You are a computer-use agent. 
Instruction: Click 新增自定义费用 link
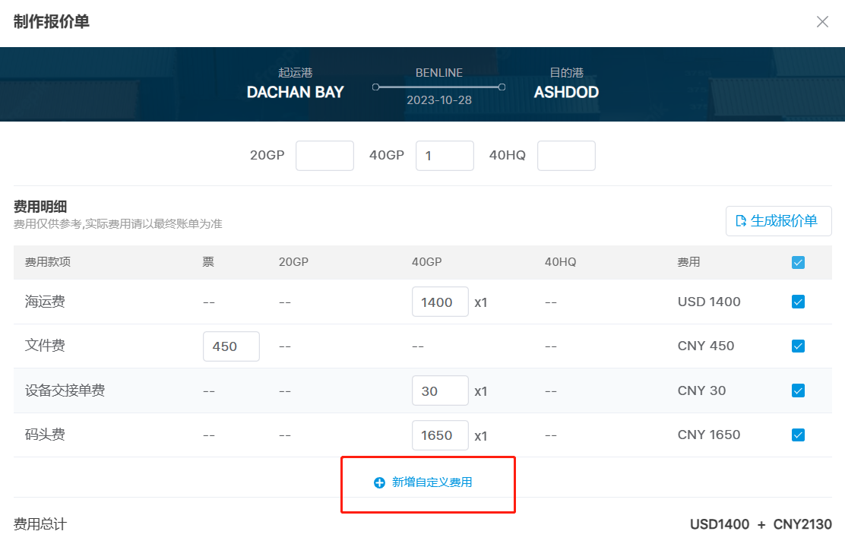[x=432, y=482]
